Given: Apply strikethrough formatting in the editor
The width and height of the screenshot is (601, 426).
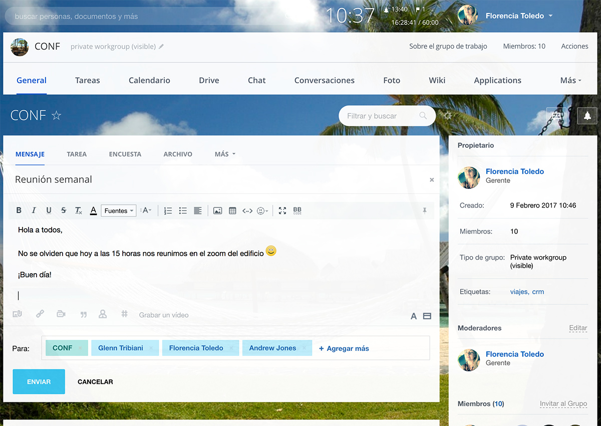Looking at the screenshot, I should tap(64, 210).
